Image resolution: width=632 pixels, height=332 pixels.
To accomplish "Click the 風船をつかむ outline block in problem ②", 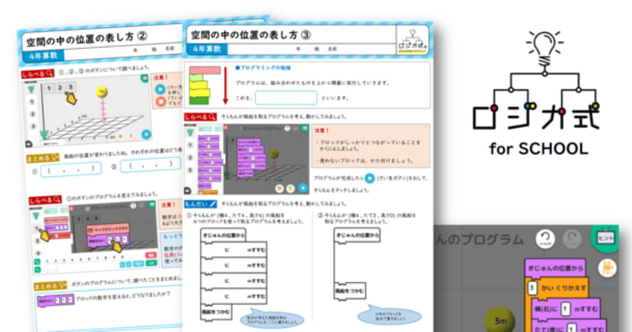I will 350,291.
